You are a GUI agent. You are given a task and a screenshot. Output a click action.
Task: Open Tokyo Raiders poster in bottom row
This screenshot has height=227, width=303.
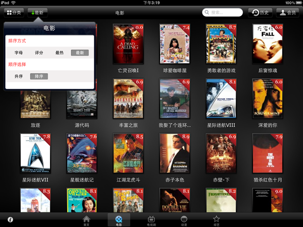(x=128, y=200)
